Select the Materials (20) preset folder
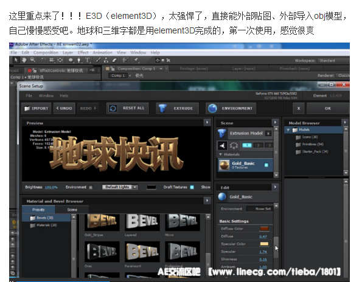 [x=43, y=225]
